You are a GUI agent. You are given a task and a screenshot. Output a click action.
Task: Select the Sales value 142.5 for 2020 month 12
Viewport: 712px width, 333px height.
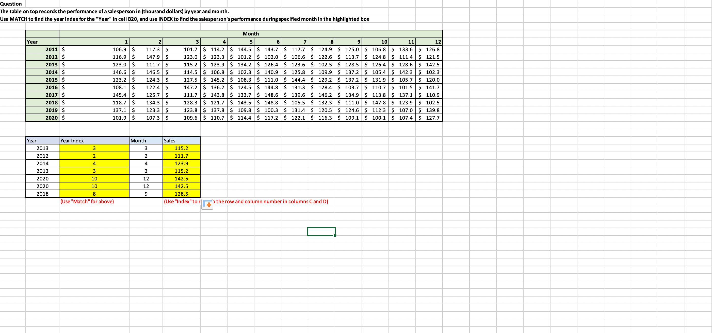point(181,178)
